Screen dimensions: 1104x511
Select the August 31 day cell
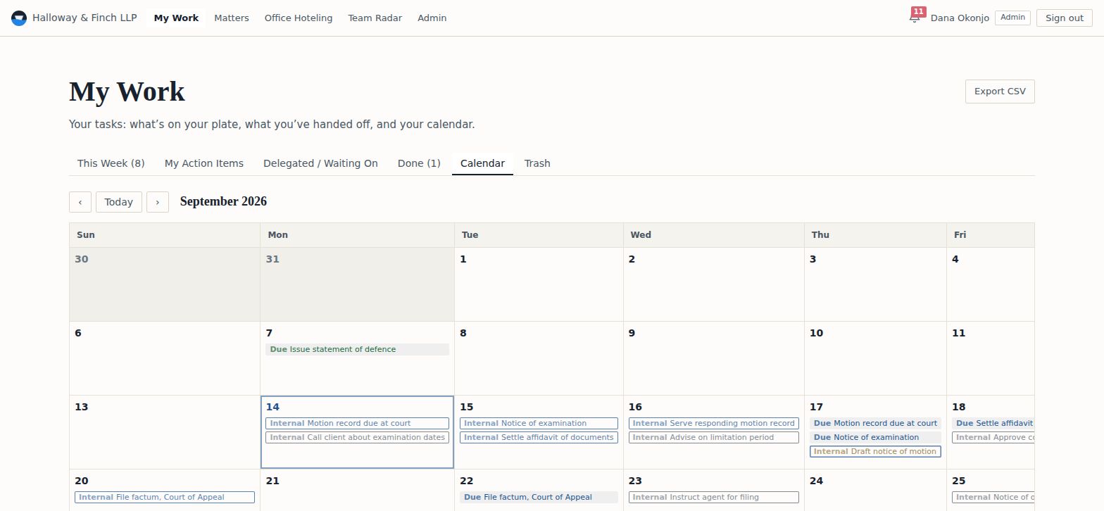click(x=357, y=284)
